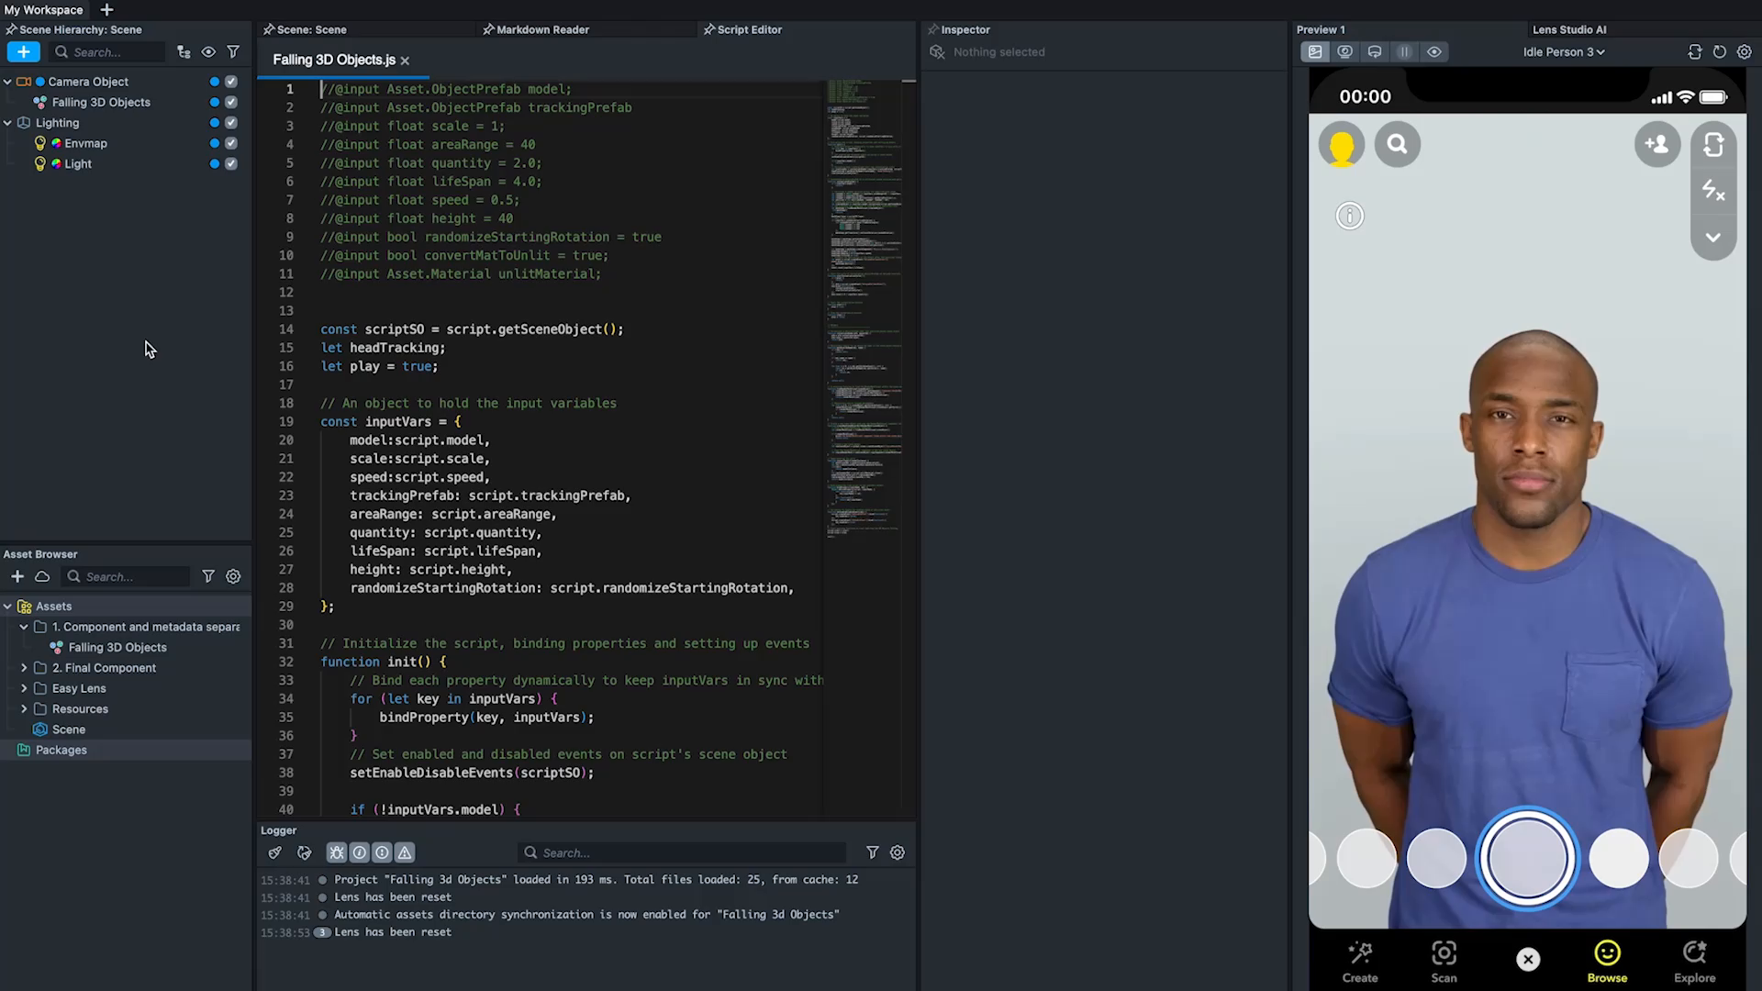Open Preview panel settings gear
The height and width of the screenshot is (991, 1762).
click(1745, 52)
